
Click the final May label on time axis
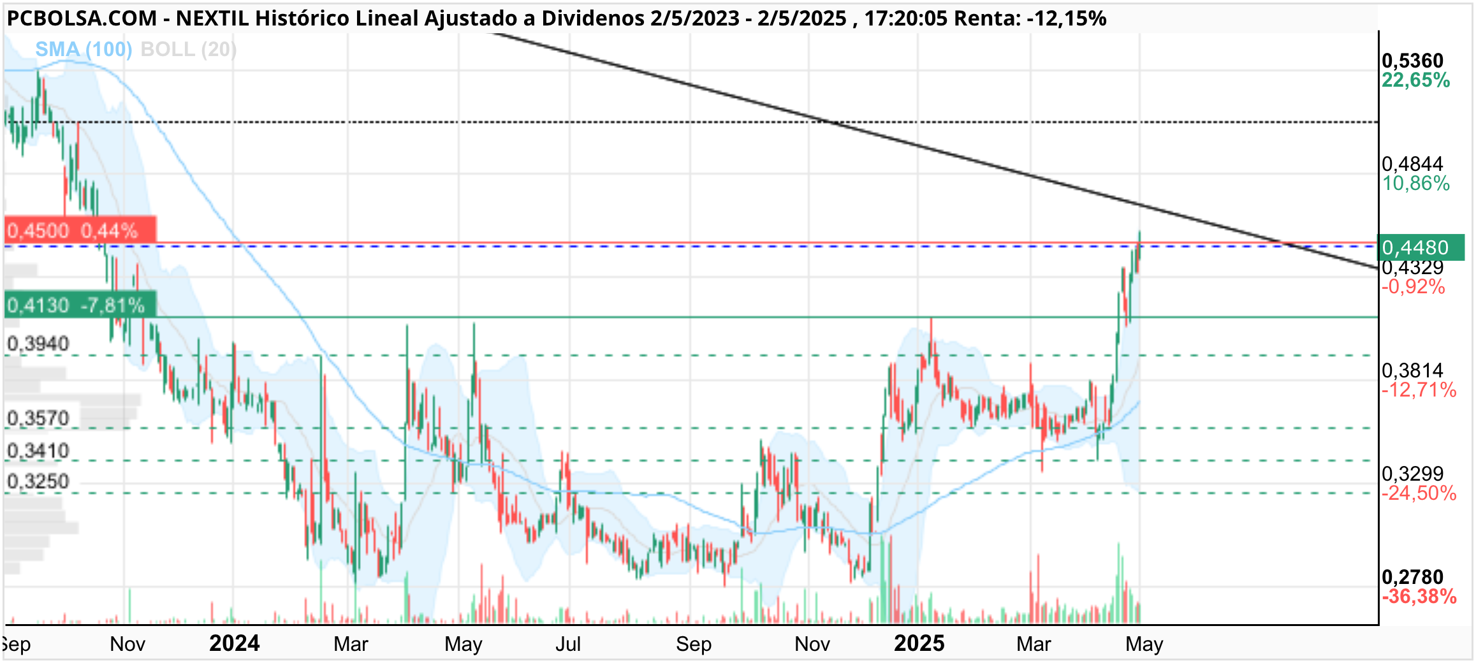coord(1144,645)
